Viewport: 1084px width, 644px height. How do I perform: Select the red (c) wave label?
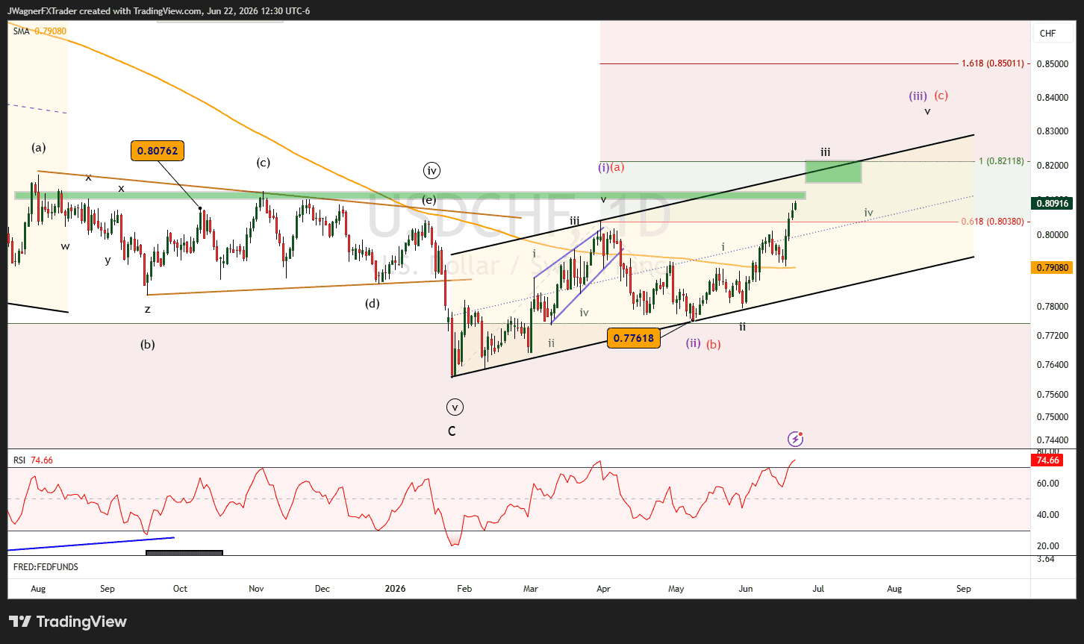click(941, 96)
